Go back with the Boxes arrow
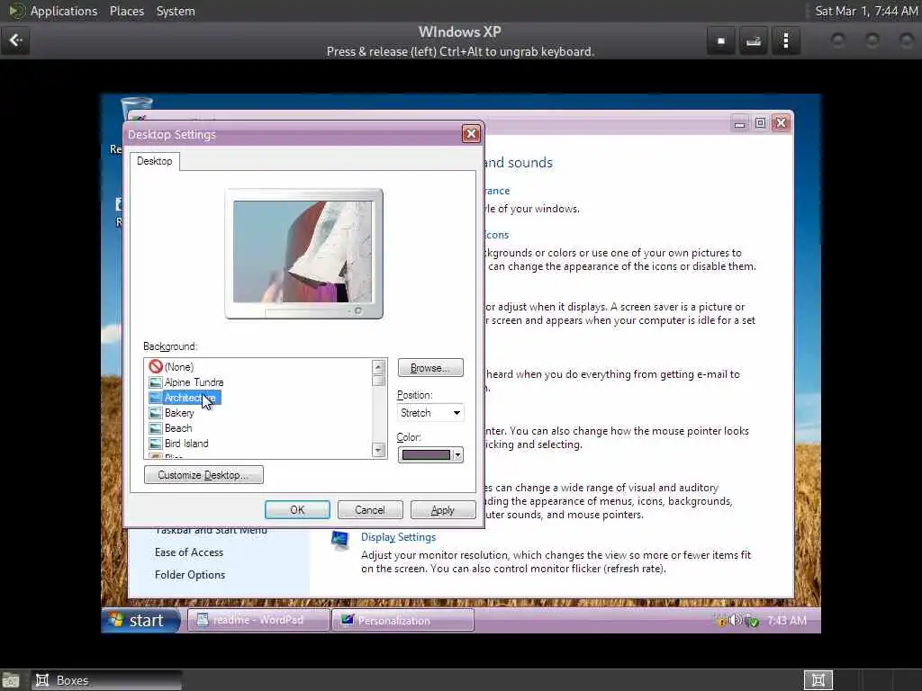Screen dimensions: 922x691 pos(15,40)
